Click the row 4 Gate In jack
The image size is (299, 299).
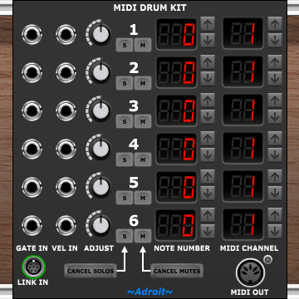pos(32,149)
